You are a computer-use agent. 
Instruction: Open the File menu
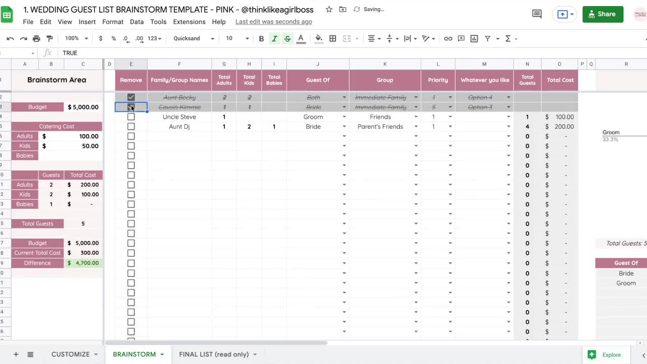tap(28, 22)
